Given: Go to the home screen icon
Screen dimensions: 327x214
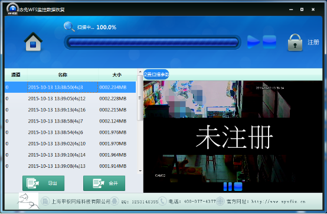Looking at the screenshot, I should click(33, 42).
